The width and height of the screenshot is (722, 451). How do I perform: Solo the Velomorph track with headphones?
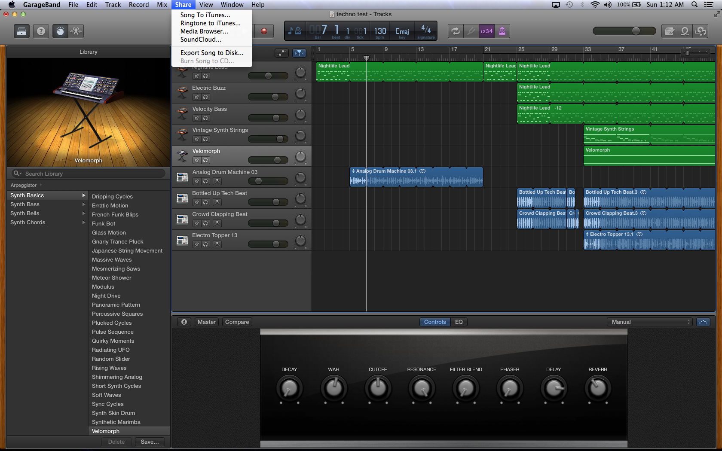[206, 160]
